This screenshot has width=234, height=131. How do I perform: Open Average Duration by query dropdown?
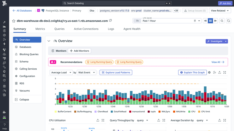point(202,120)
